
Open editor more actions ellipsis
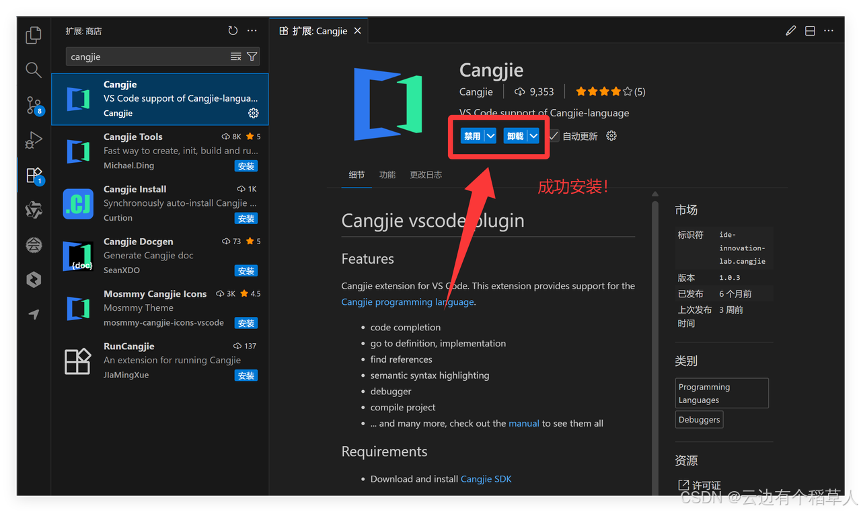829,31
